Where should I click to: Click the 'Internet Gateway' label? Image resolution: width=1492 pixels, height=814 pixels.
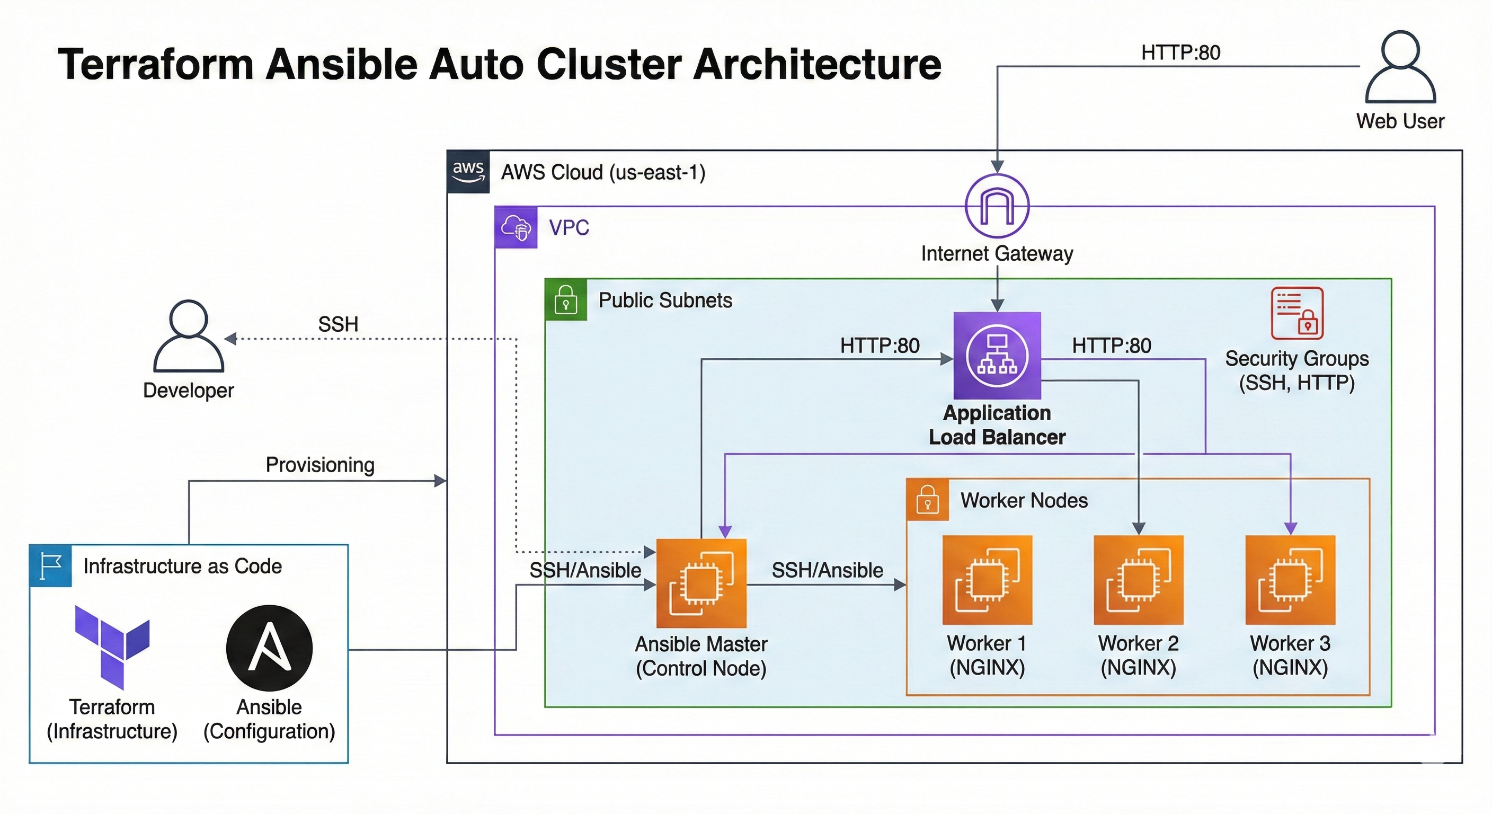(997, 253)
